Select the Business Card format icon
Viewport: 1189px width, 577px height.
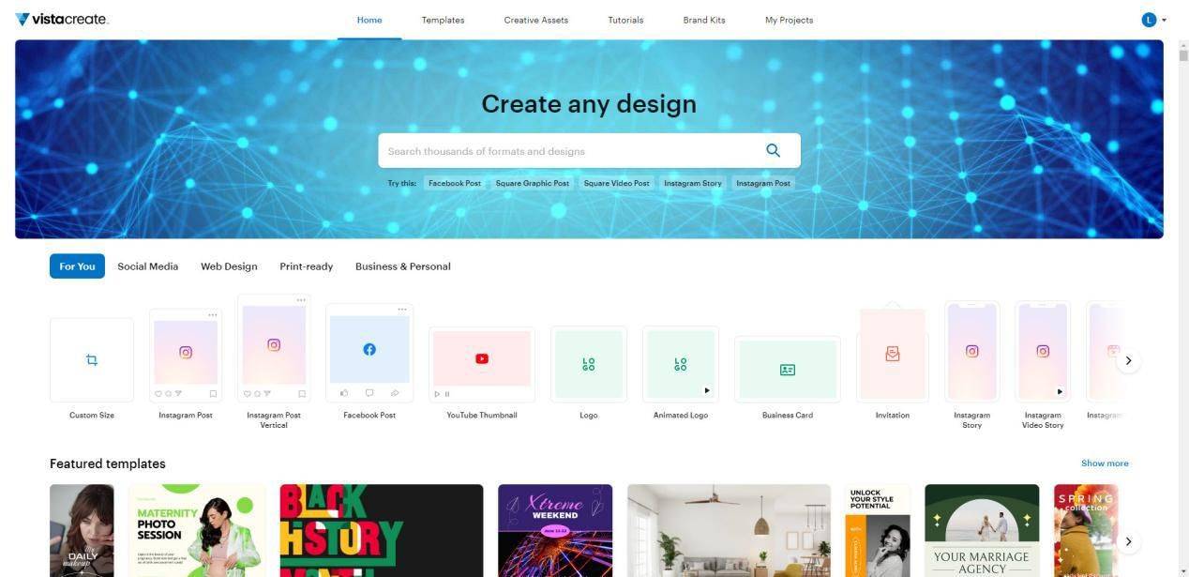tap(788, 370)
